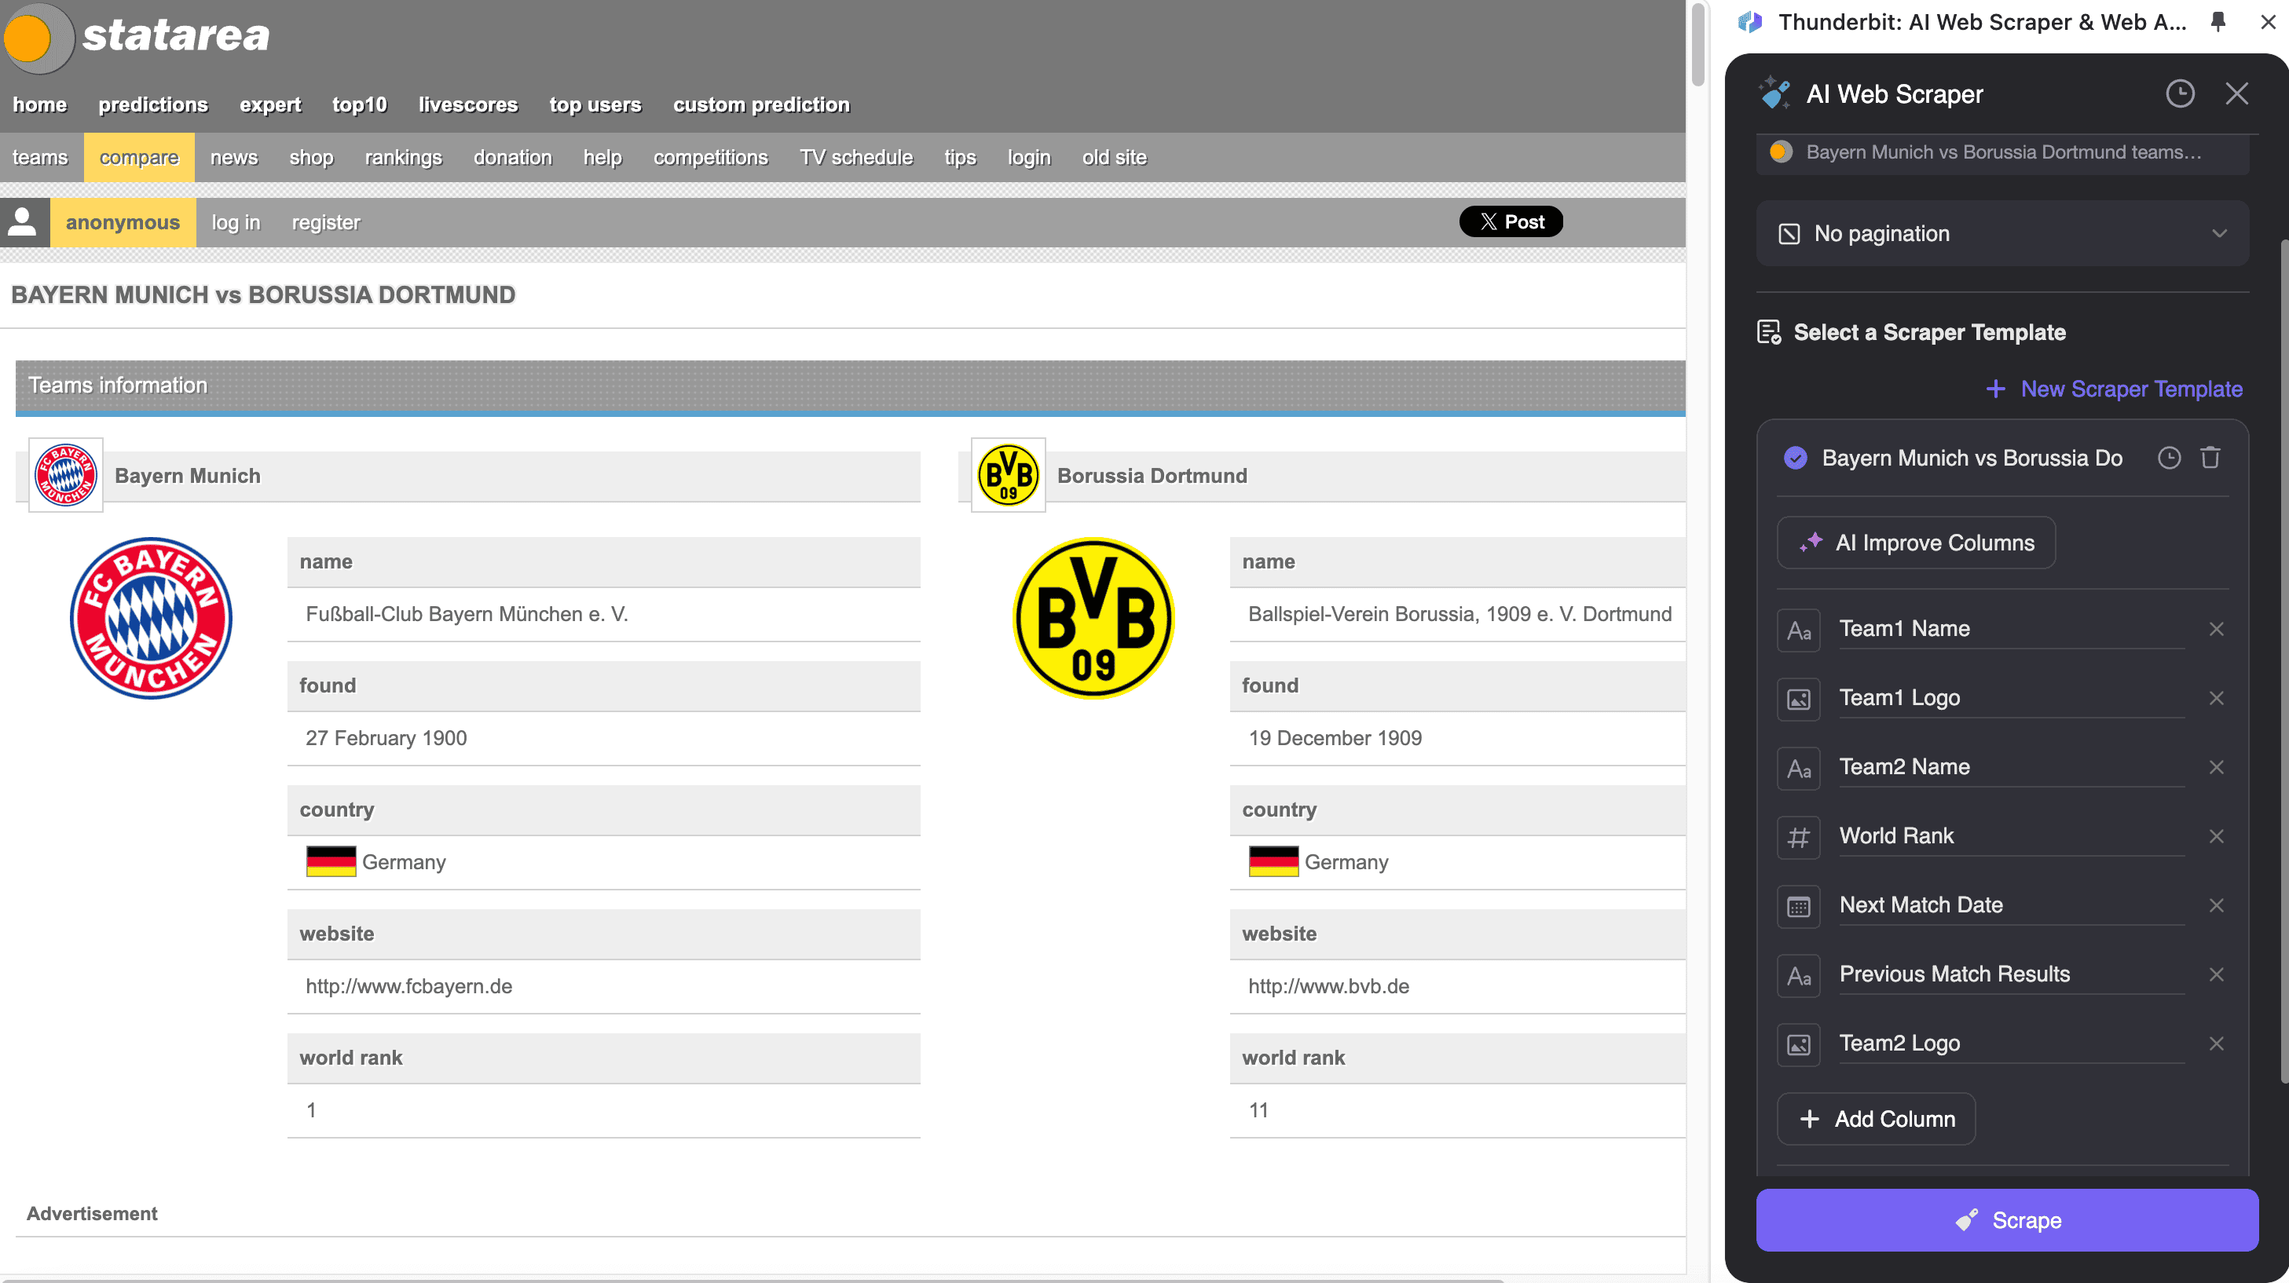Expand the No pagination dropdown
Viewport: 2289px width, 1283px height.
[2002, 234]
